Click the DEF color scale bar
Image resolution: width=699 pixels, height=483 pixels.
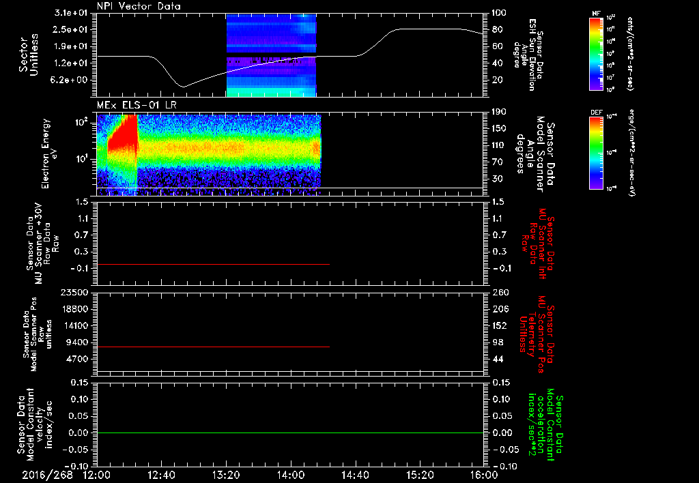(596, 152)
